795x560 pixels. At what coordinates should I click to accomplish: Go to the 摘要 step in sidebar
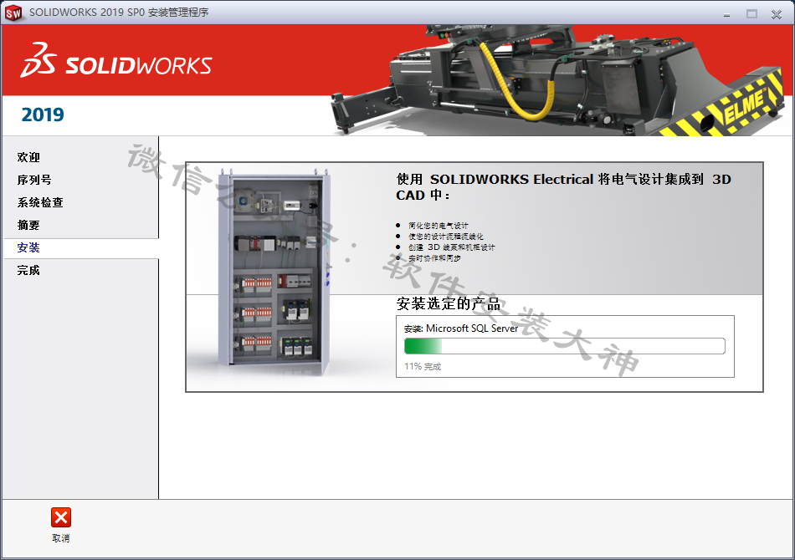(28, 225)
